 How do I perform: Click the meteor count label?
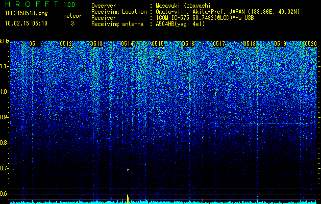coord(72,16)
